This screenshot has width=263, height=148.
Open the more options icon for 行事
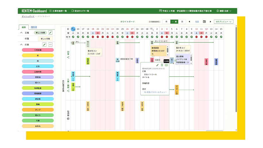[x=50, y=45]
